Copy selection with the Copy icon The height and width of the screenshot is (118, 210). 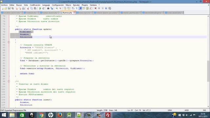point(31,9)
